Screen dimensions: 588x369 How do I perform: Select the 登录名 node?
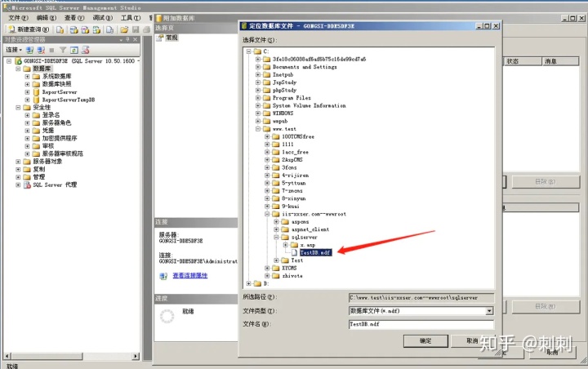(x=51, y=115)
